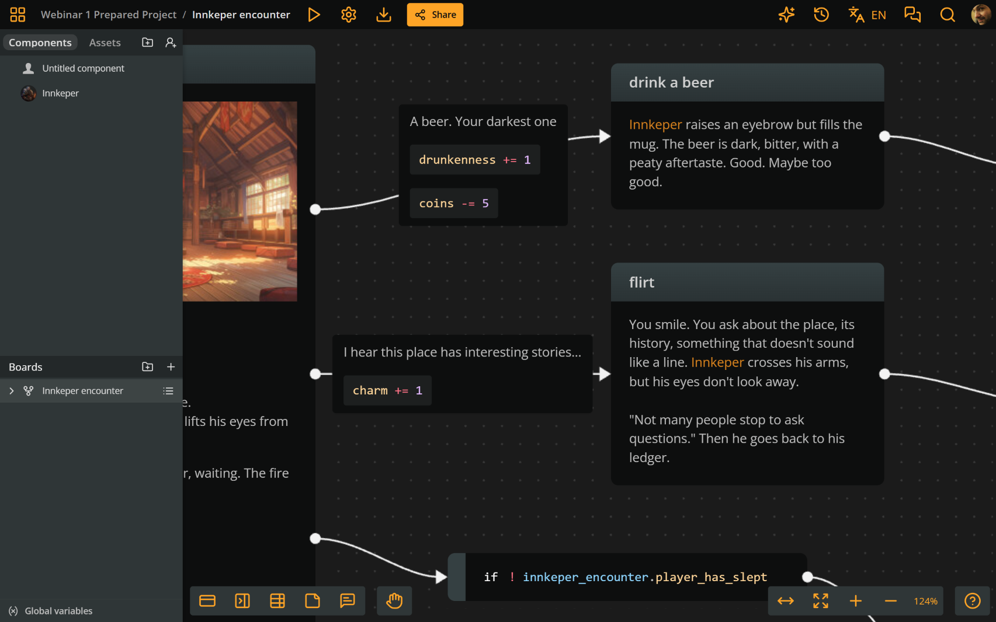Click the fit-to-width arrows icon
Screen dimensions: 996x622
click(786, 601)
